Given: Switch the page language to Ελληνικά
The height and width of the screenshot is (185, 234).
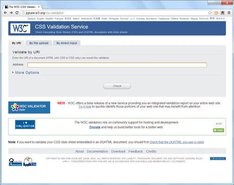Looking at the screenshot, I should pyautogui.click(x=204, y=18).
